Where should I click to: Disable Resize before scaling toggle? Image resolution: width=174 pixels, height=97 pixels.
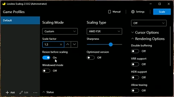pos(46,58)
